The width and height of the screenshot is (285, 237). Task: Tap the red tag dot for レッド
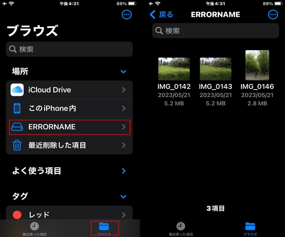[x=17, y=215]
